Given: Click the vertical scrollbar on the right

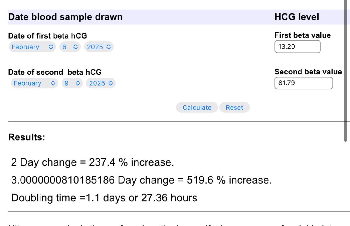Looking at the screenshot, I should [345, 72].
